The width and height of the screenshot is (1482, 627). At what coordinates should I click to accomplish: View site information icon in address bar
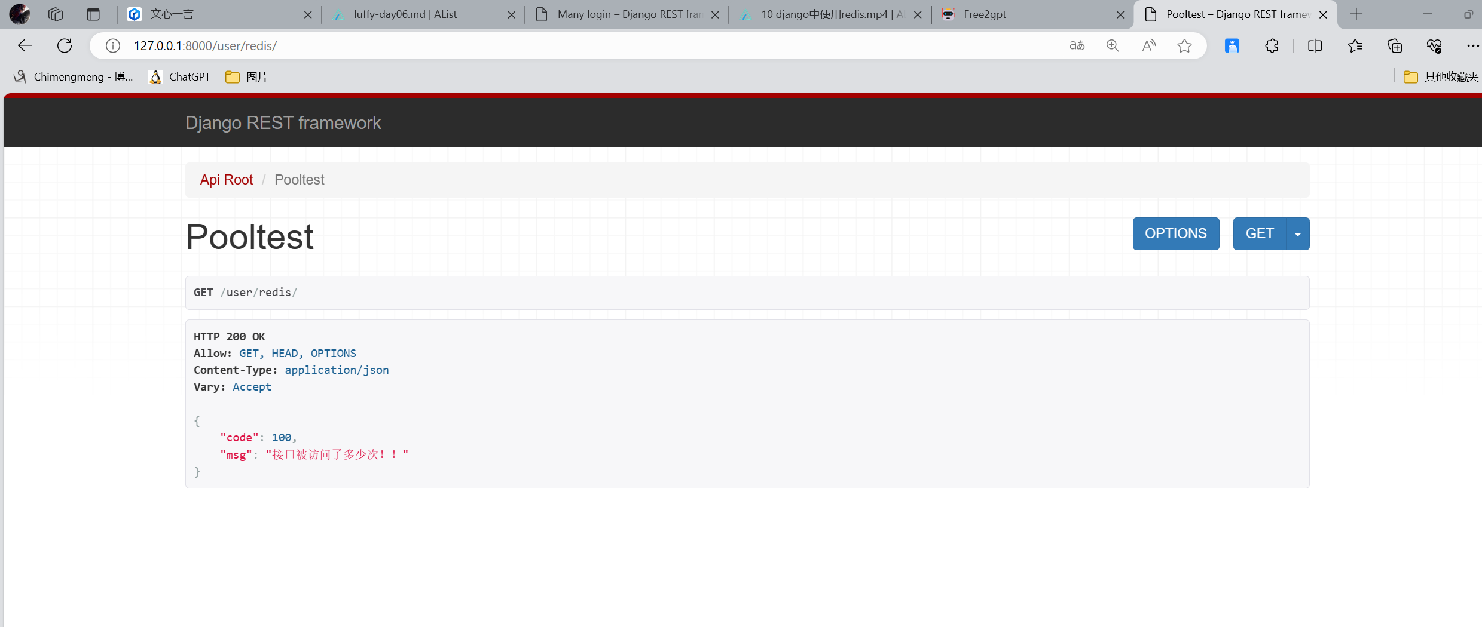113,45
